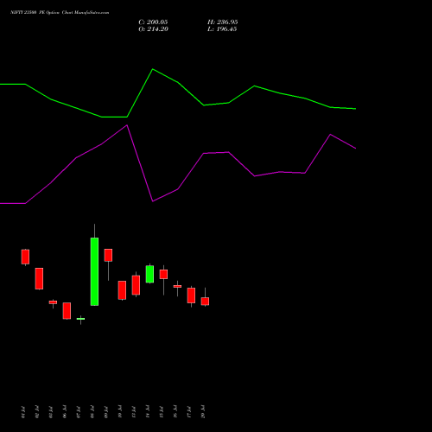Select the thin red candle for 16 Jul
This screenshot has height=432, width=432.
[177, 286]
